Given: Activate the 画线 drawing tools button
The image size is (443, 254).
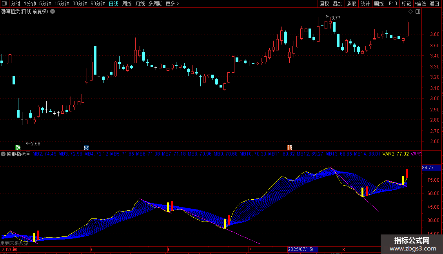Looking at the screenshot, I should pos(379,4).
